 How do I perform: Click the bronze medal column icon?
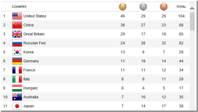164,7
